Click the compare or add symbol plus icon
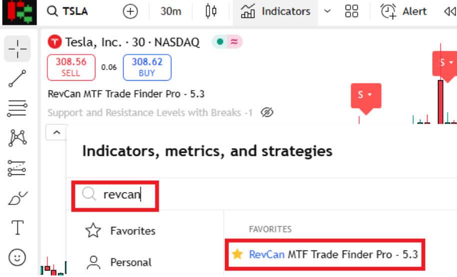Viewport: 457px width, 277px height. point(130,12)
